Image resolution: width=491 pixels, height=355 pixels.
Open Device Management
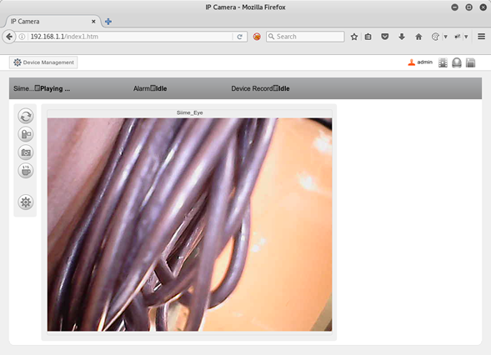coord(43,62)
